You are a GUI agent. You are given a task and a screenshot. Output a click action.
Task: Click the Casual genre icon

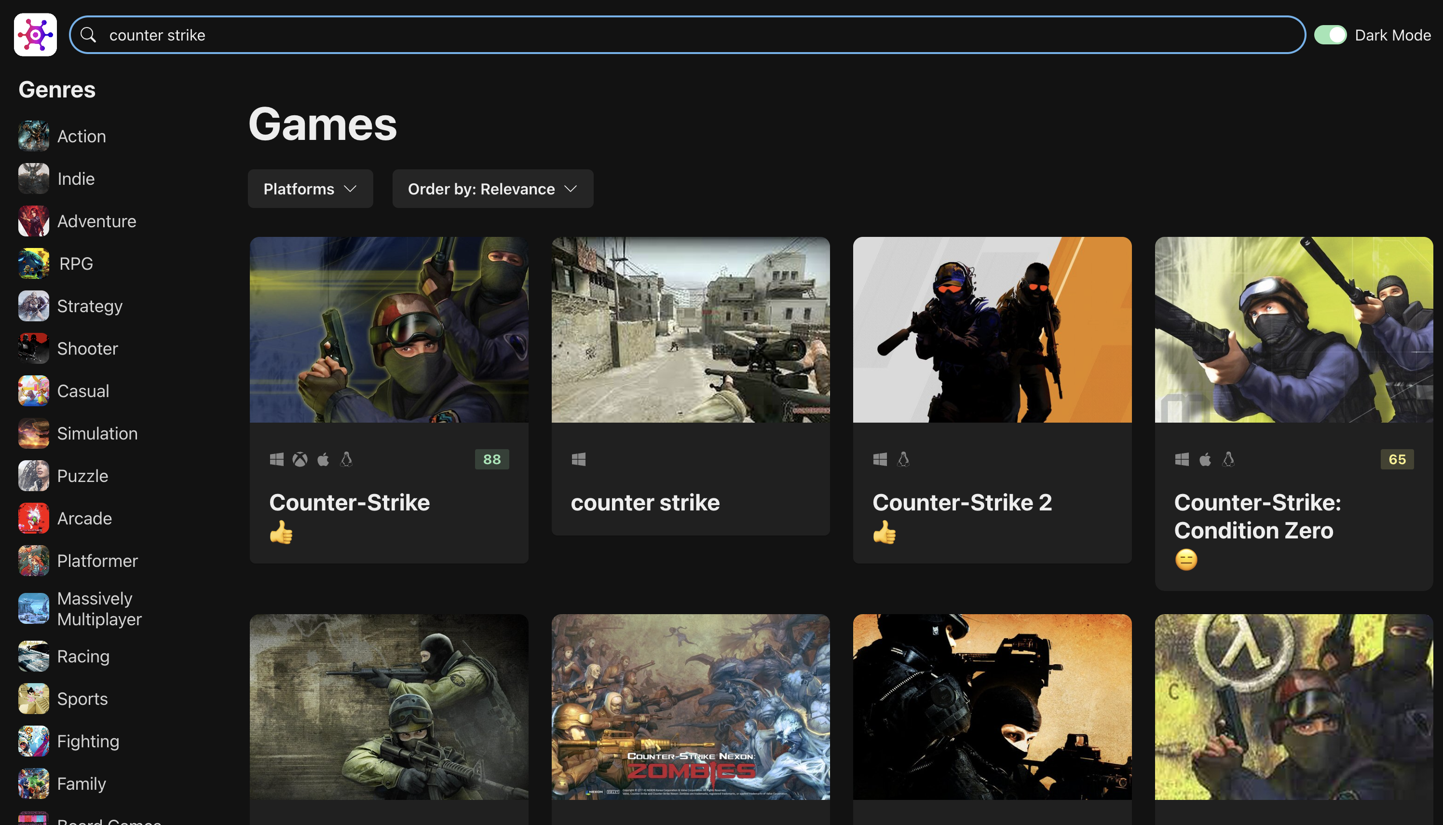click(33, 391)
